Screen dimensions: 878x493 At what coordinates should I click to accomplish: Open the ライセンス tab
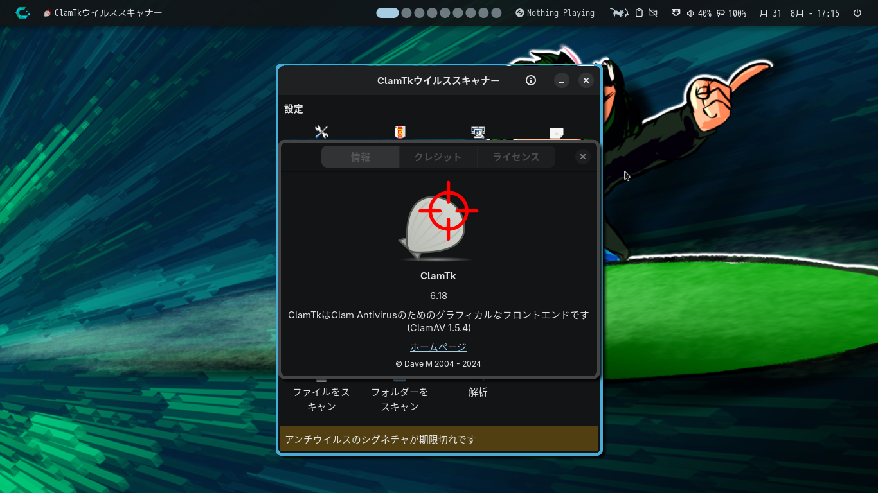coord(516,157)
